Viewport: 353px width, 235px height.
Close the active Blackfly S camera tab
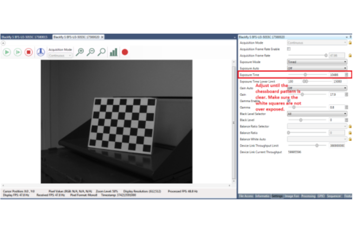(x=102, y=37)
